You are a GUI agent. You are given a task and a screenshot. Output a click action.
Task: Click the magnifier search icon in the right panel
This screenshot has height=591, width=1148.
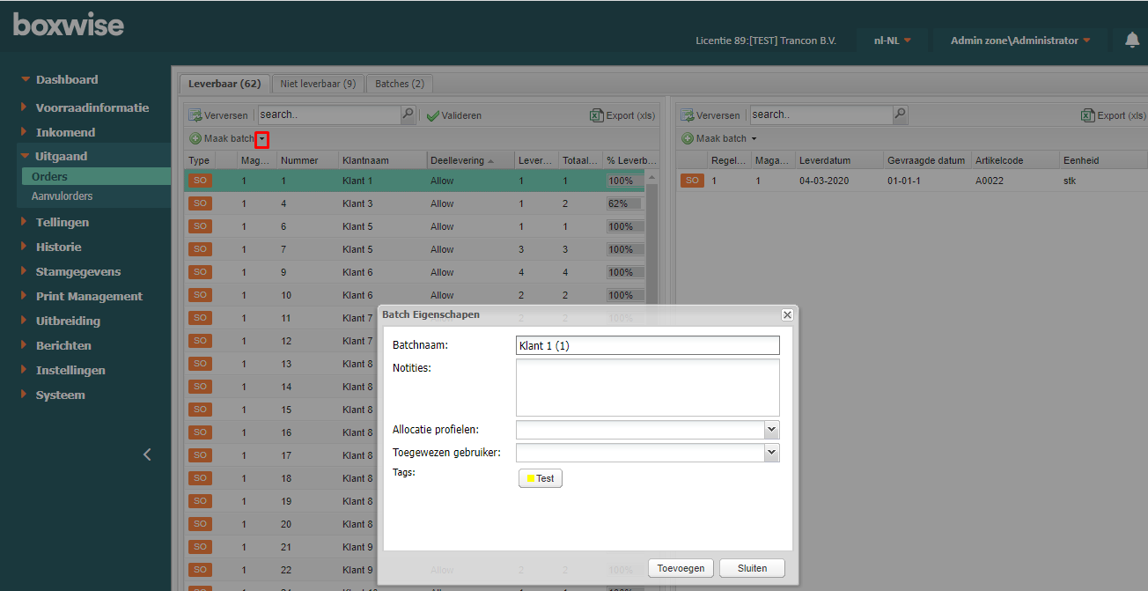pyautogui.click(x=900, y=114)
